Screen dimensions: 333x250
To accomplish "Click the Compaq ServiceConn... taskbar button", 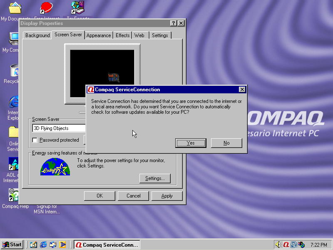I will click(x=107, y=245).
